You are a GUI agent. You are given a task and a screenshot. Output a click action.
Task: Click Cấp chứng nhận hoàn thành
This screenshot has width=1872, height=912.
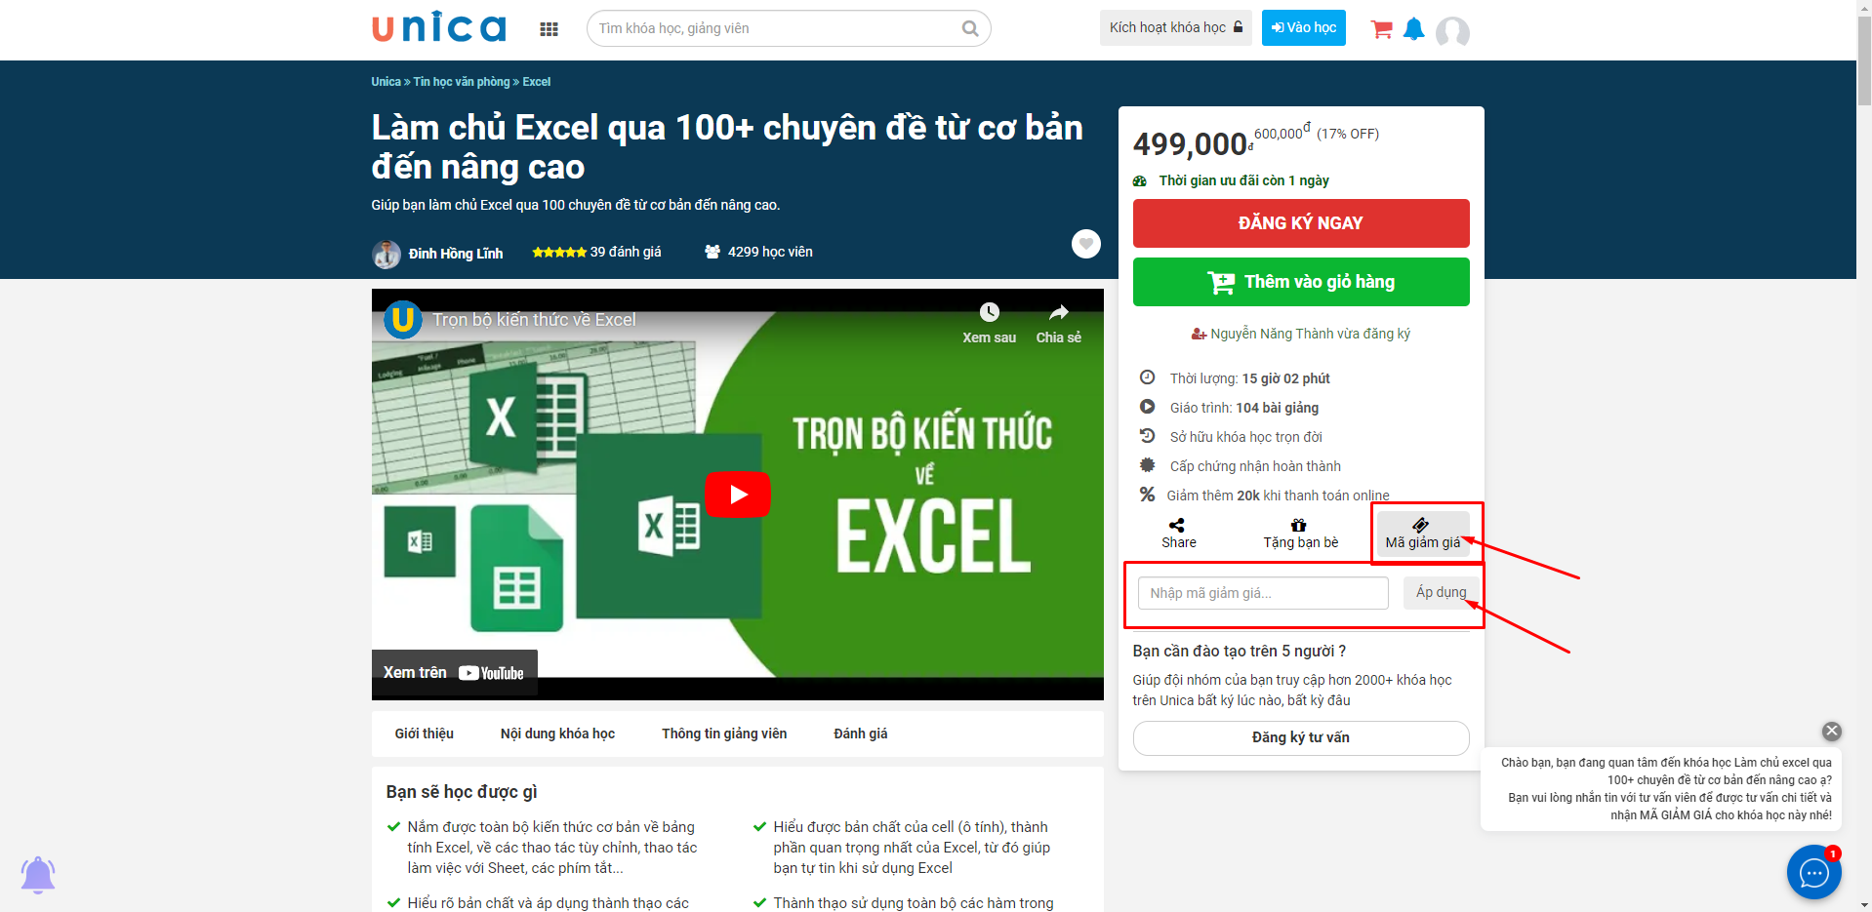(x=1255, y=466)
